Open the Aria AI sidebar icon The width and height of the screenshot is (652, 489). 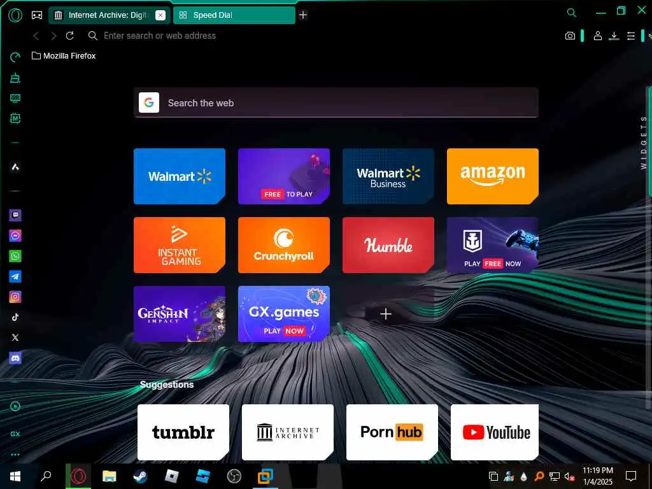15,167
